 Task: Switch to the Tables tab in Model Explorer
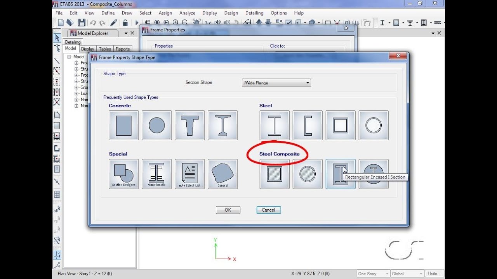(x=105, y=49)
